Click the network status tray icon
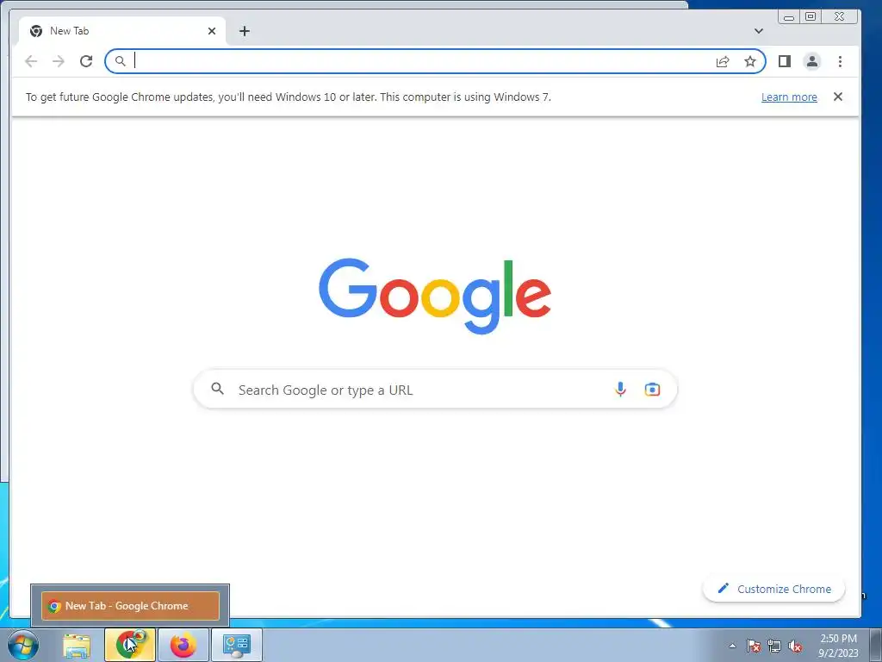 coord(774,646)
